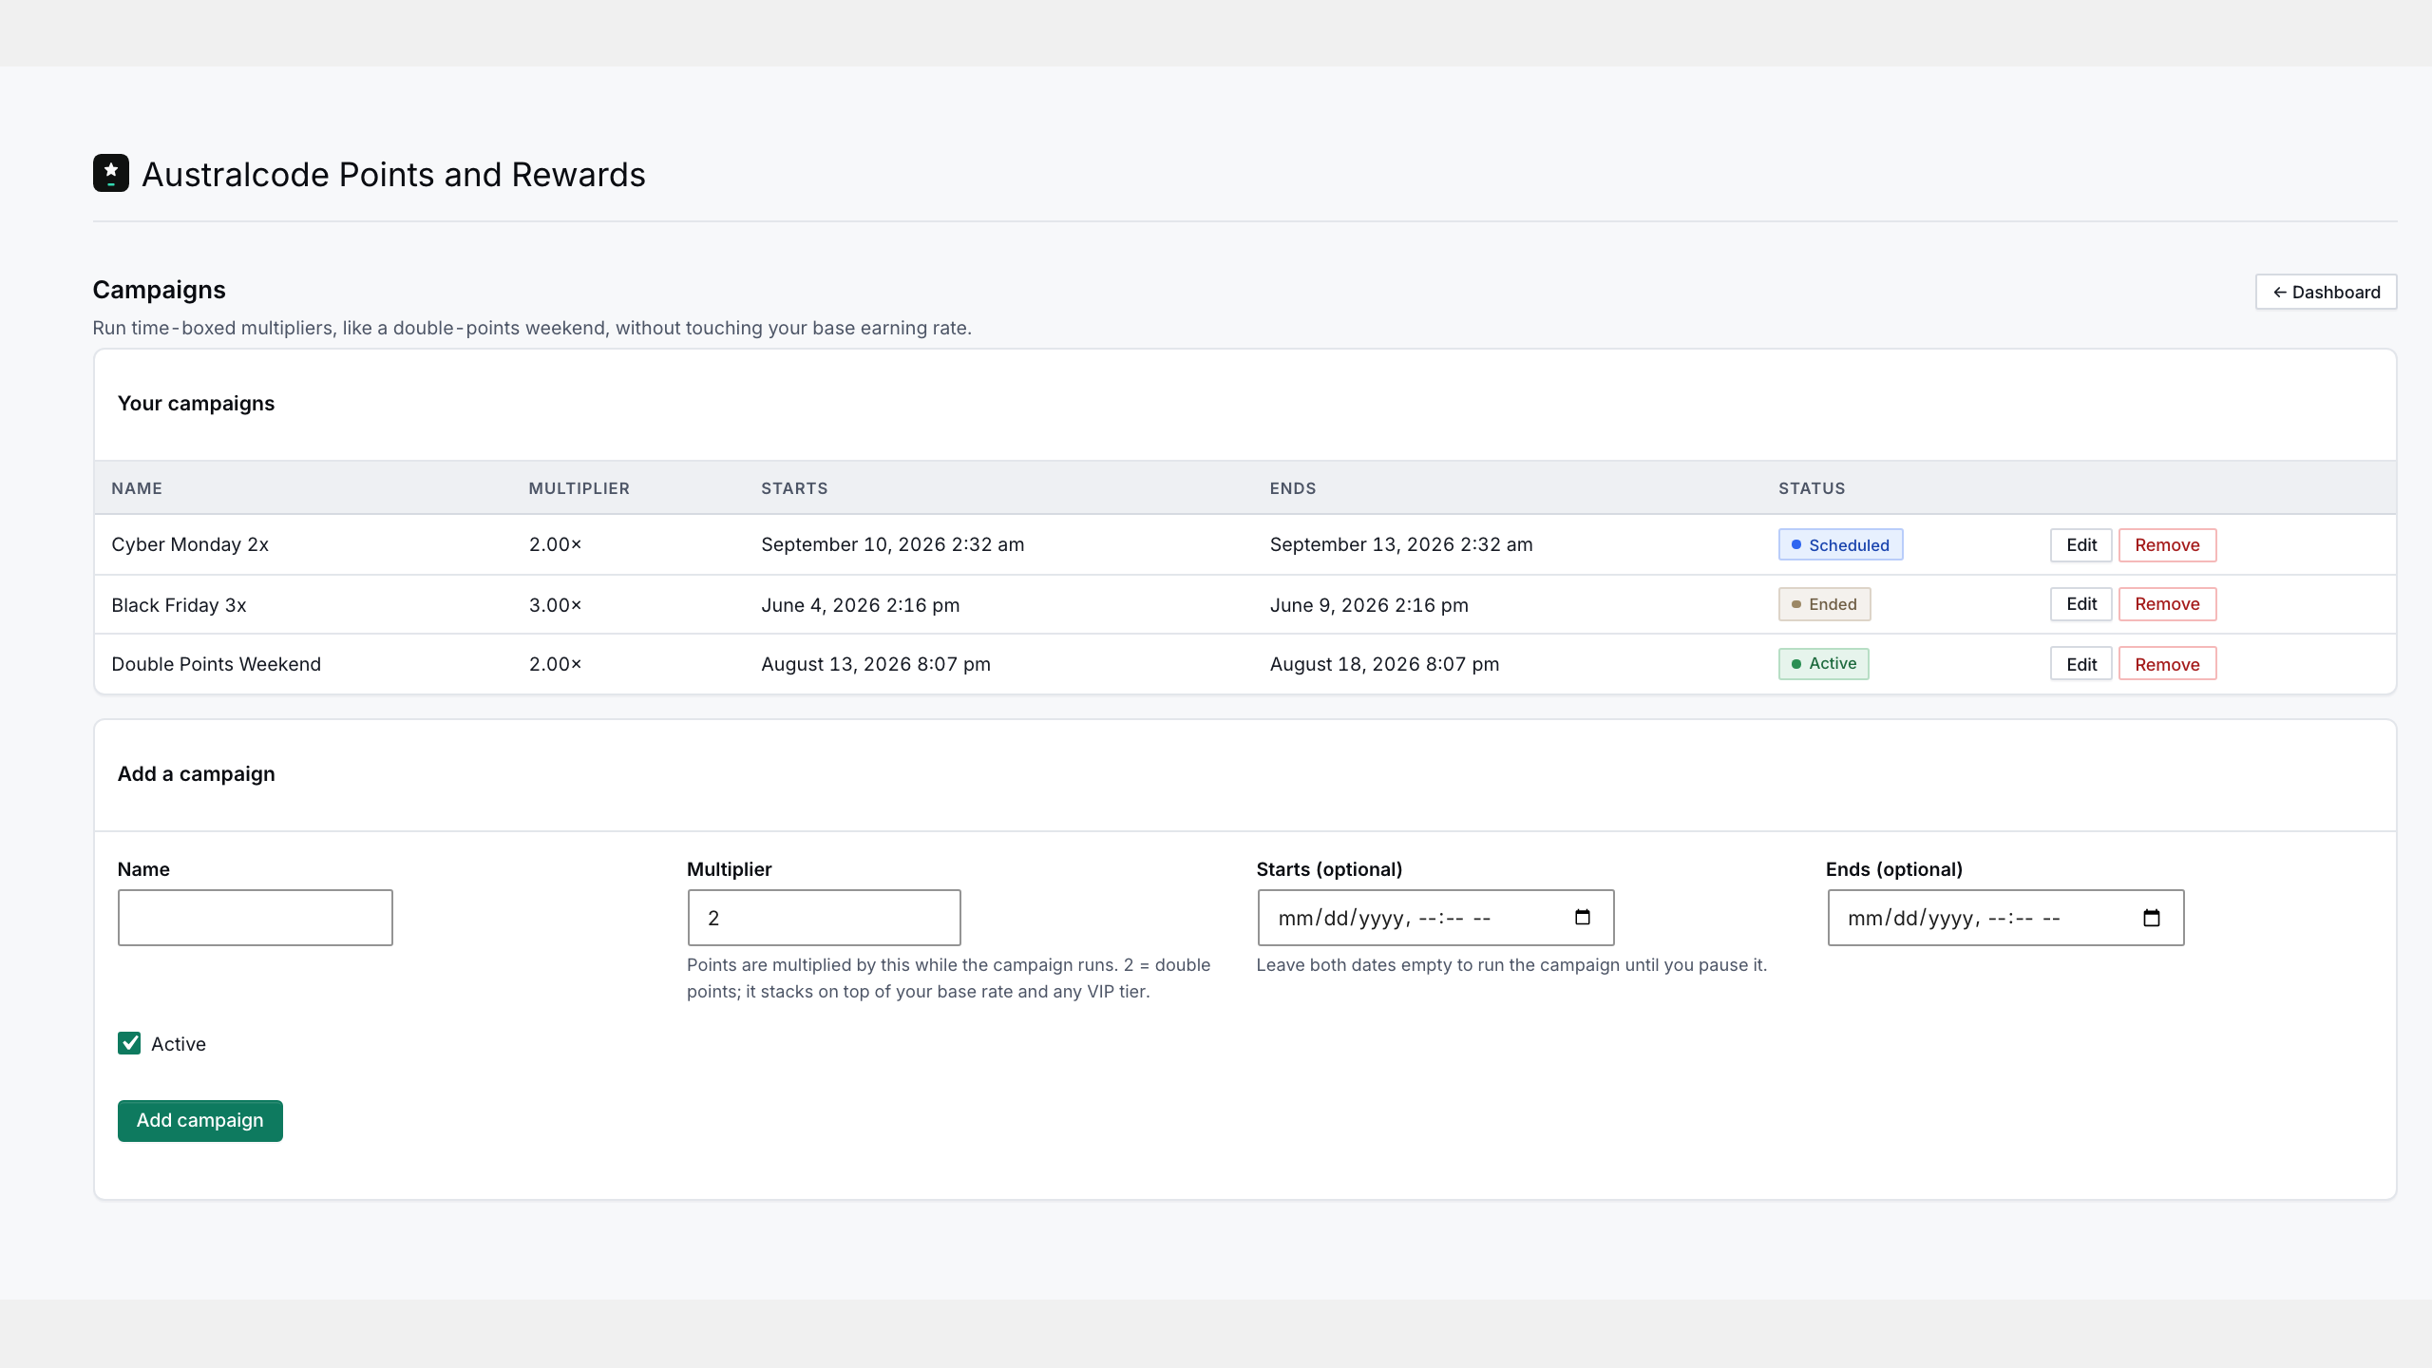2432x1368 pixels.
Task: Click the Scheduled status badge
Action: [x=1840, y=544]
